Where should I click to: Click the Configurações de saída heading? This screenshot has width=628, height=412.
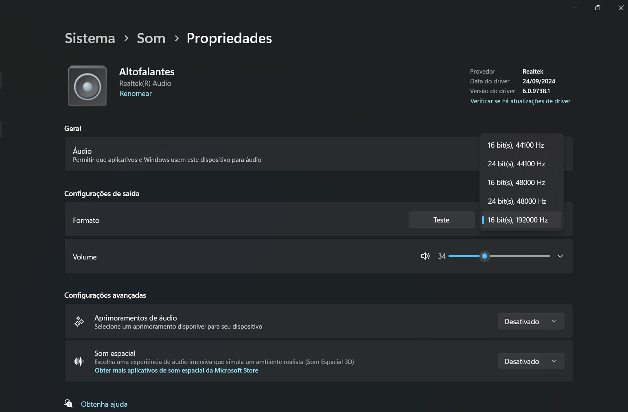[102, 194]
